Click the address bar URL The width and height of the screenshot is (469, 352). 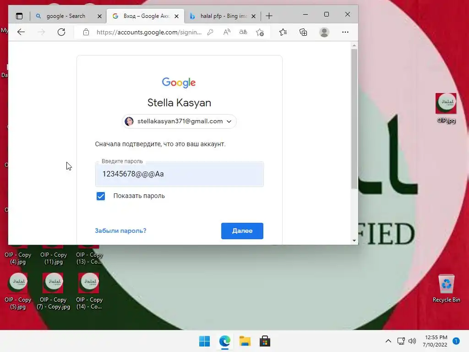(x=149, y=32)
